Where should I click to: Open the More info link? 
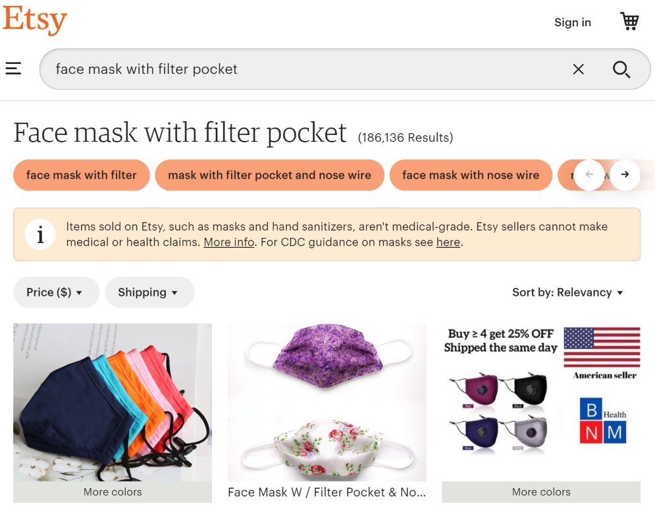point(228,242)
